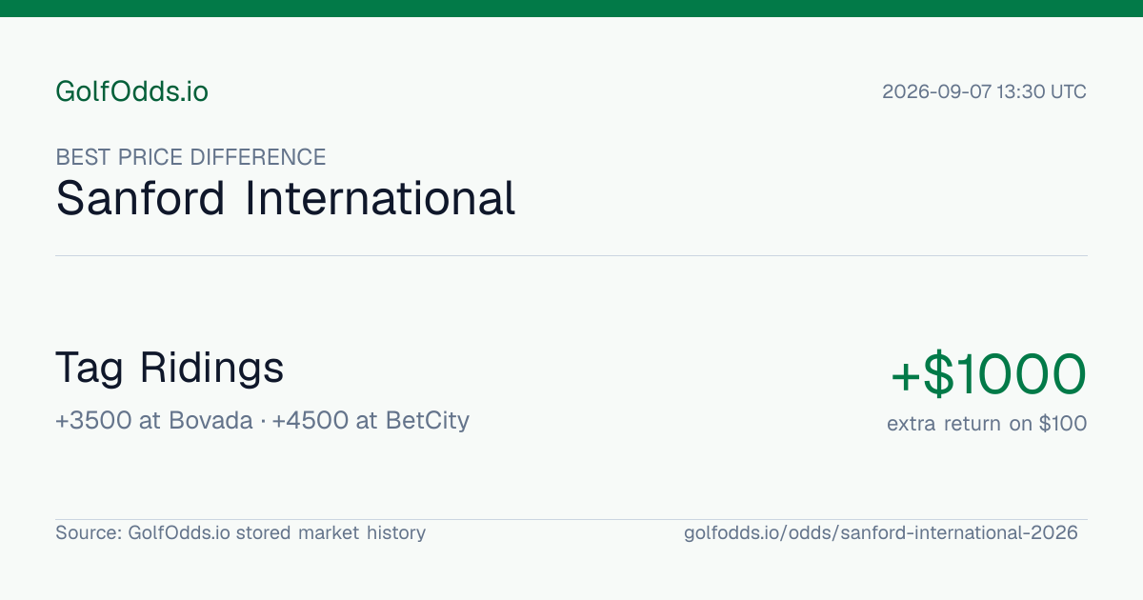Click the green +$1000 figure
Image resolution: width=1143 pixels, height=600 pixels.
pyautogui.click(x=989, y=374)
